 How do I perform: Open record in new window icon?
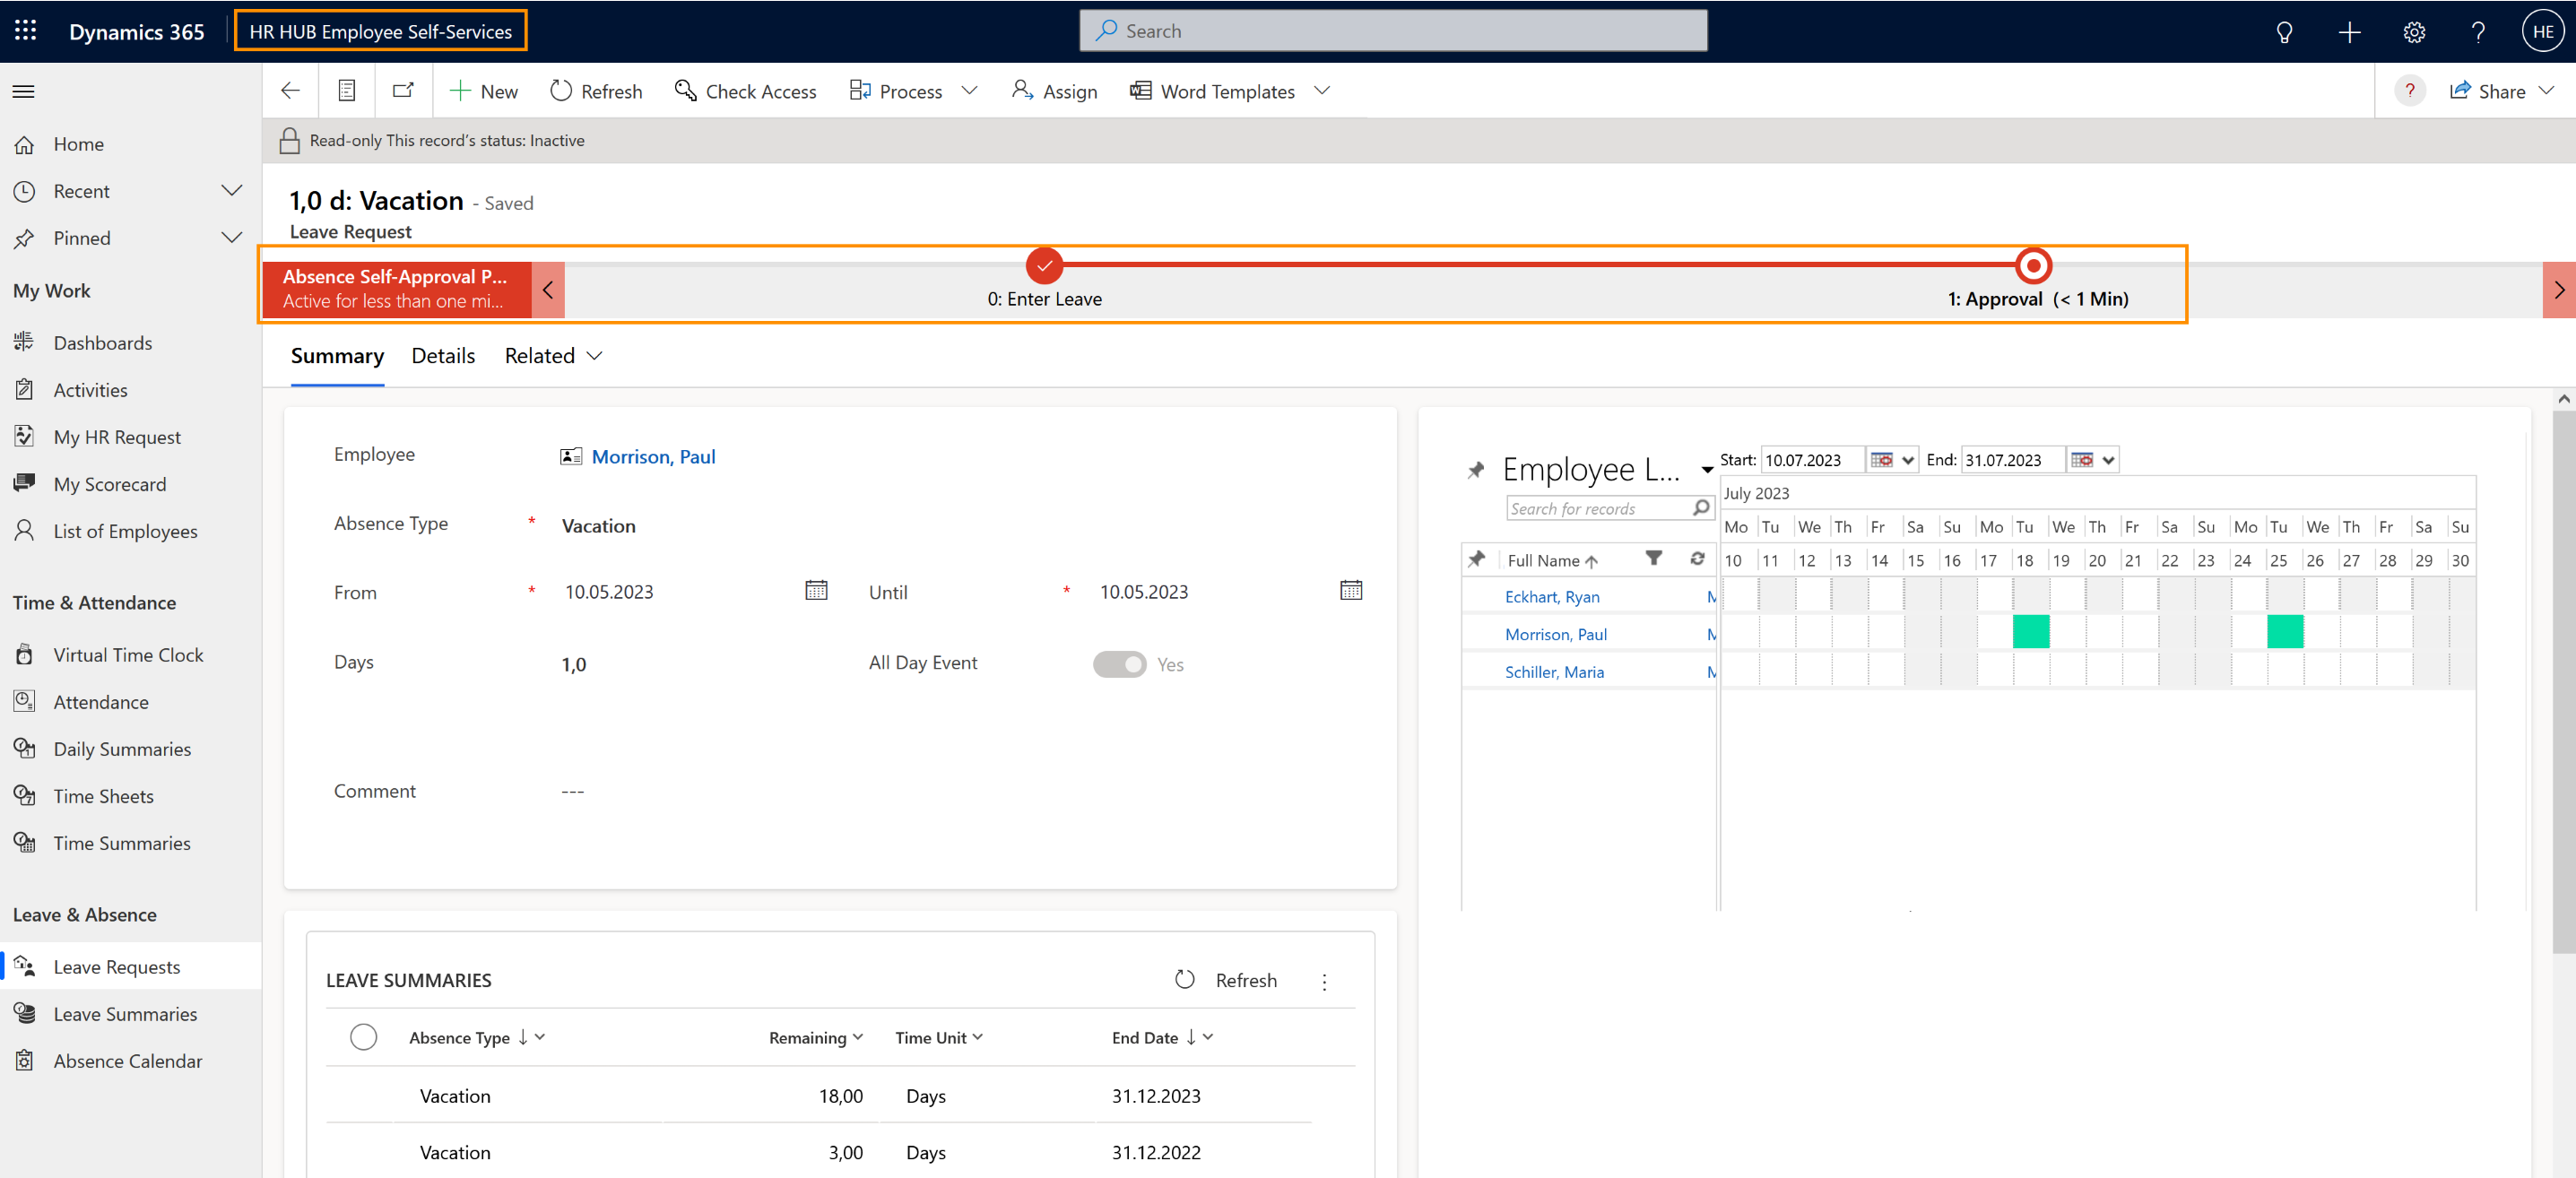(403, 91)
